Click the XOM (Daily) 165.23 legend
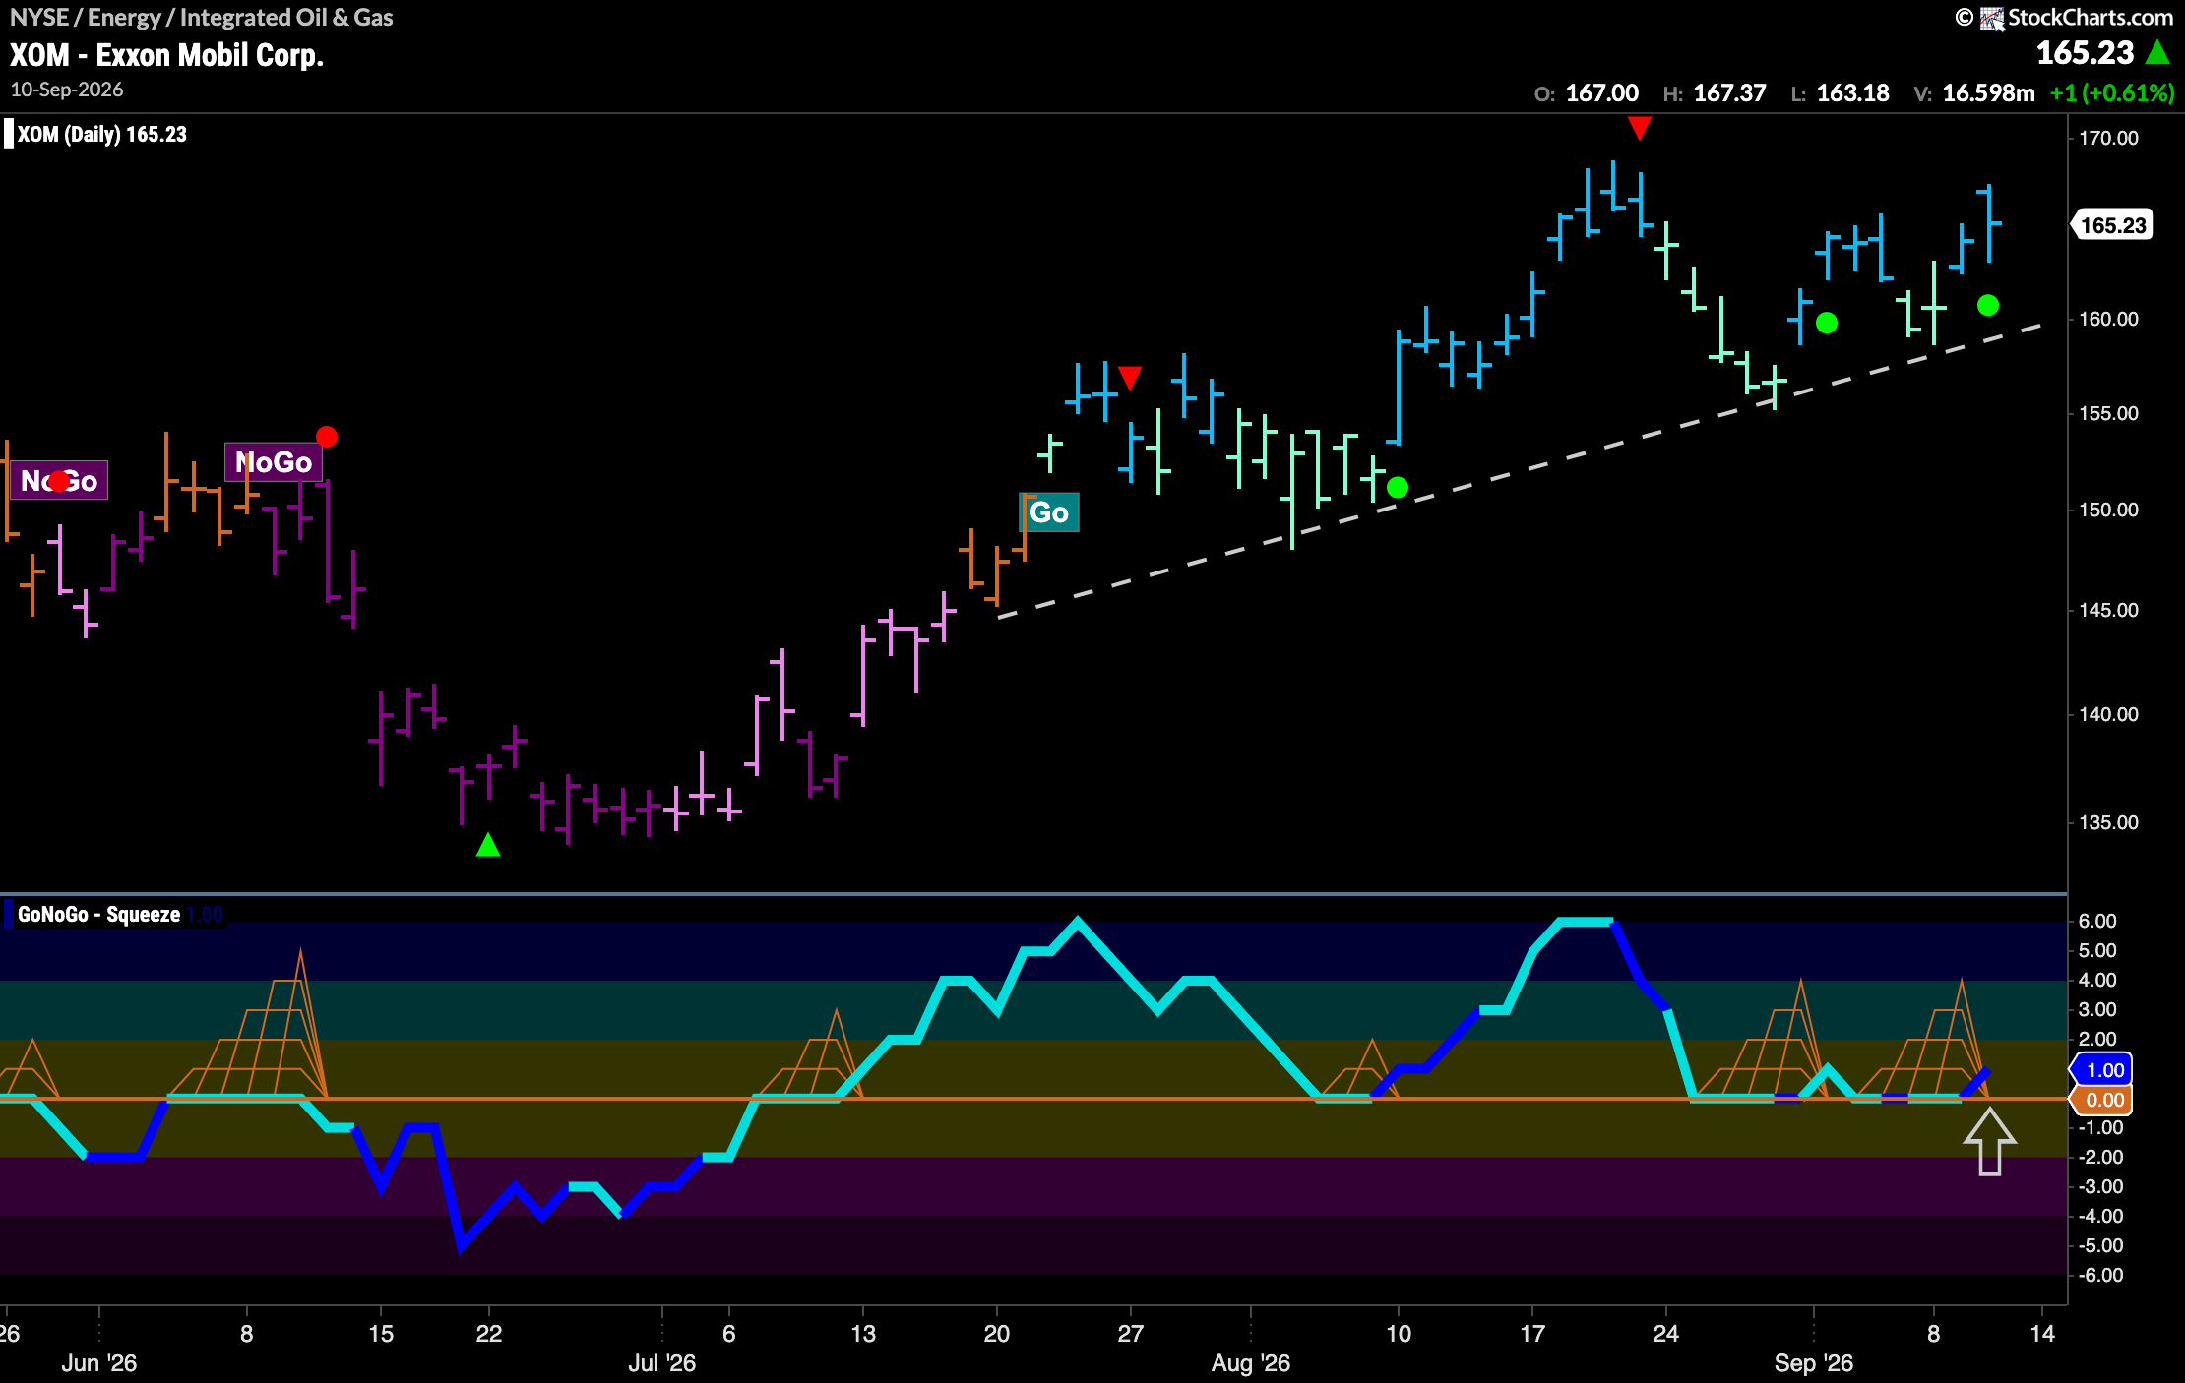 (x=101, y=135)
